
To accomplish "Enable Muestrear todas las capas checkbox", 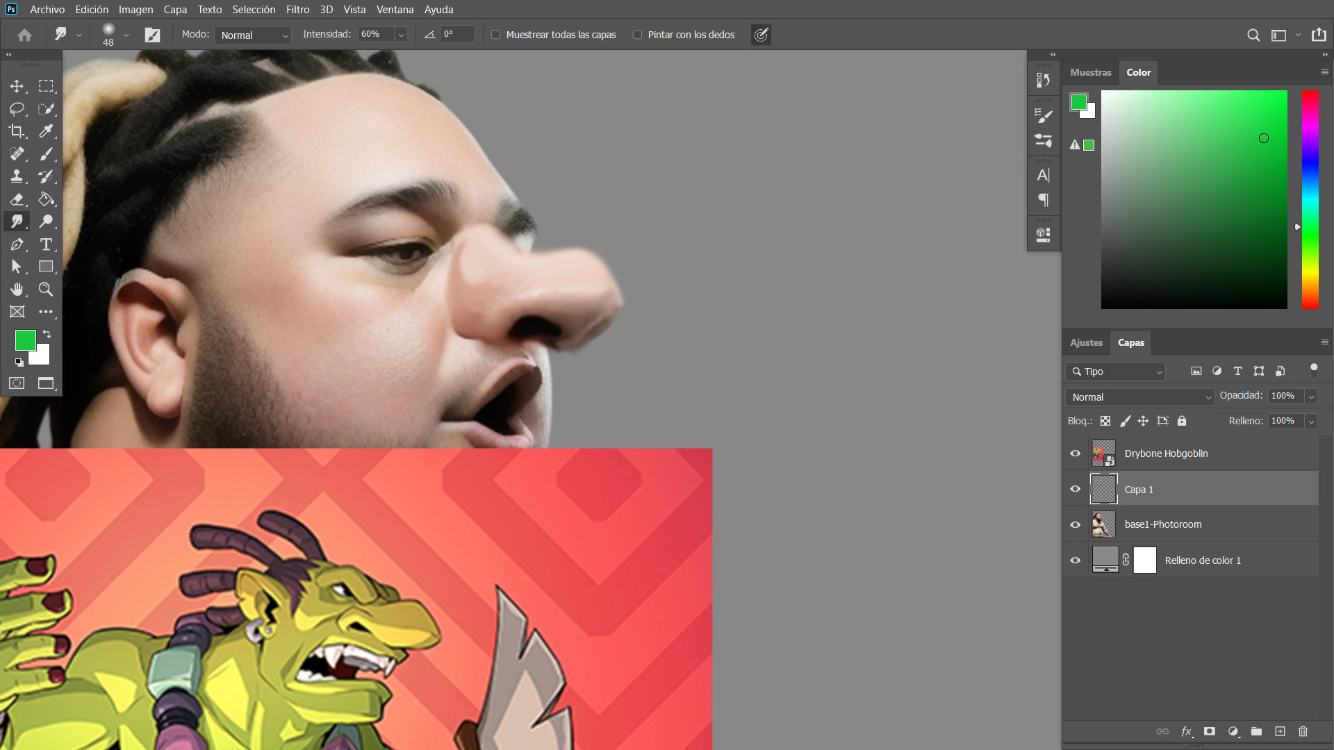I will (495, 35).
